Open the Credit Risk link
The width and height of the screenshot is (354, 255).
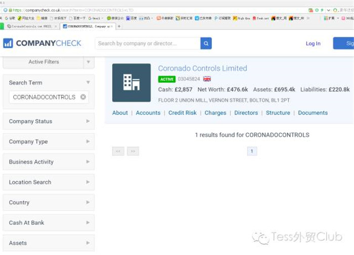coord(183,113)
